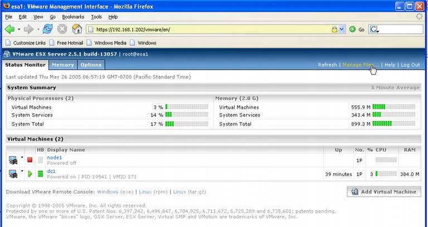Click the red power-off icon for node1
The image size is (428, 227).
point(30,160)
